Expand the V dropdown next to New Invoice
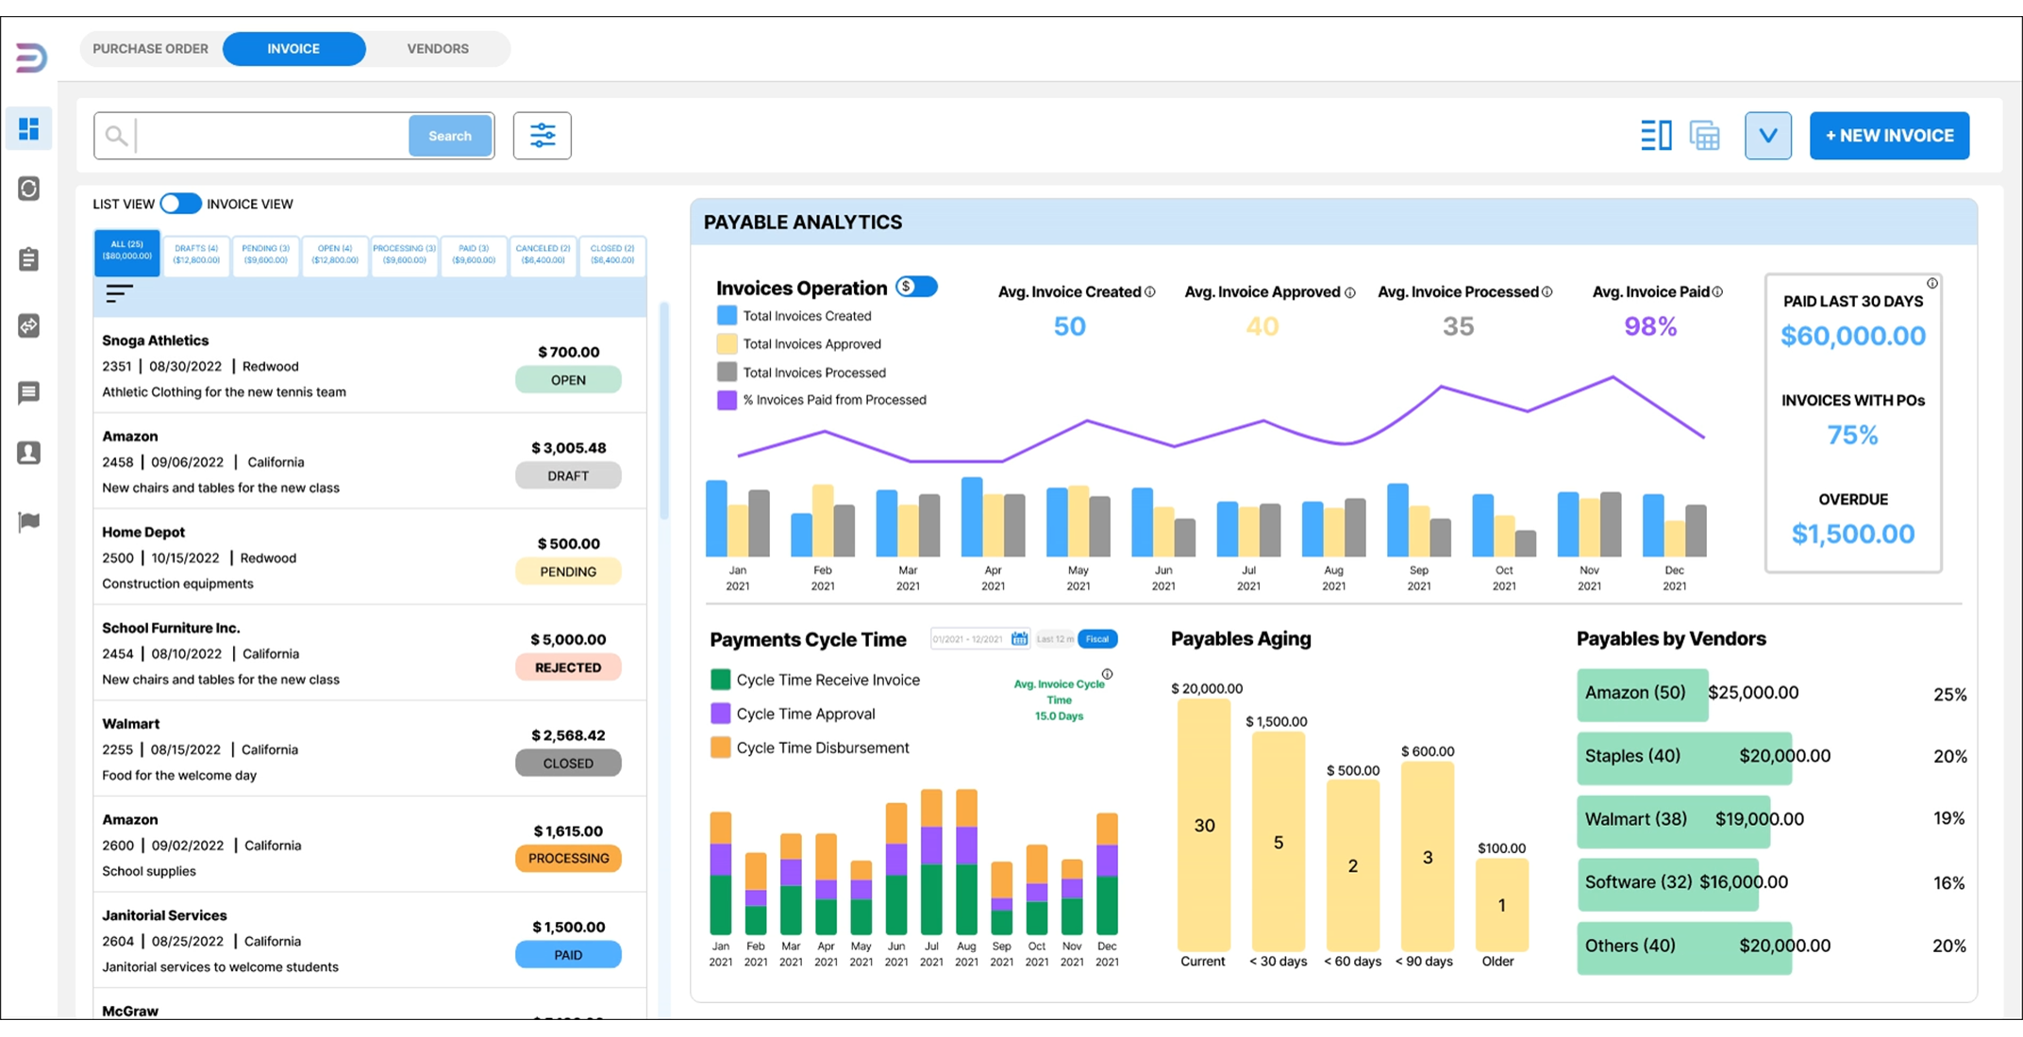2023x1037 pixels. coord(1768,136)
